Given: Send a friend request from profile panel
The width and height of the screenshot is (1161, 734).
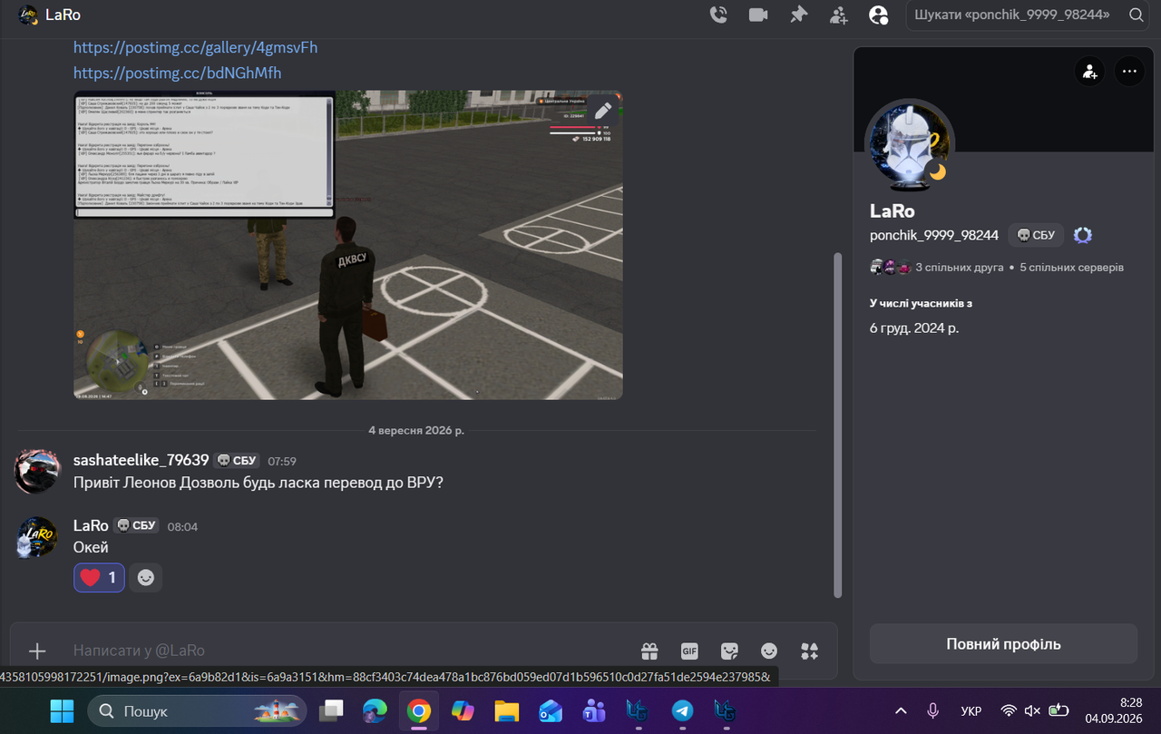Looking at the screenshot, I should point(1088,71).
